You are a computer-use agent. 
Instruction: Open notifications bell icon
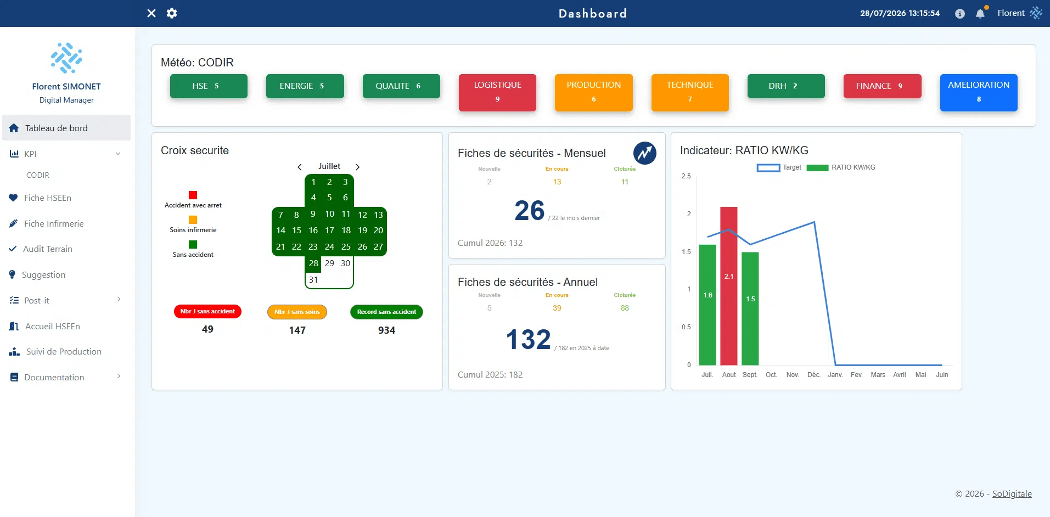tap(980, 14)
